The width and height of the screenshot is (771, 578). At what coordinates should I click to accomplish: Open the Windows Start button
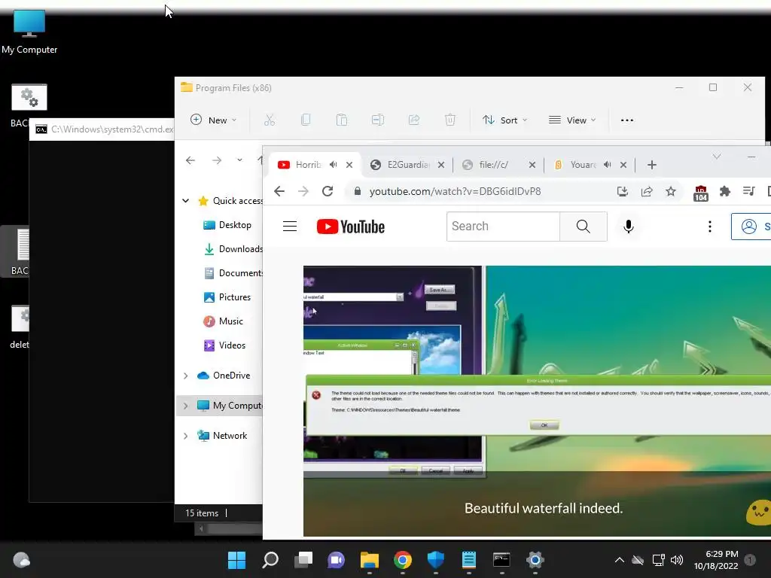pyautogui.click(x=236, y=560)
